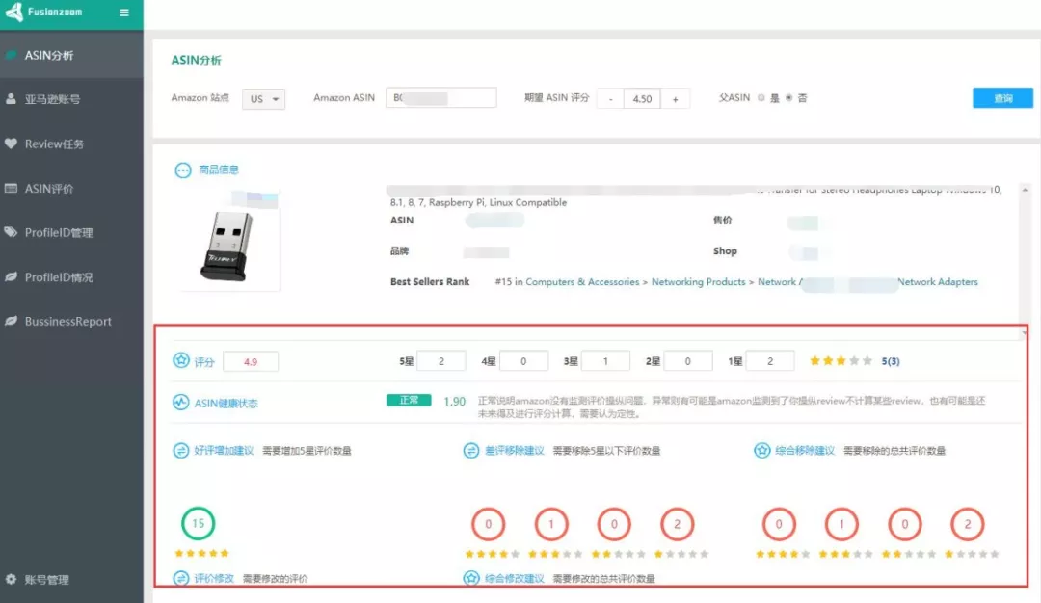Viewport: 1041px width, 603px height.
Task: Click the 评分 star circle icon
Action: (181, 361)
